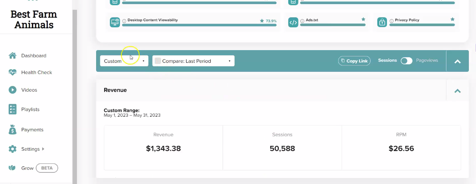The width and height of the screenshot is (476, 184).
Task: Open the Playlists list icon
Action: click(12, 109)
